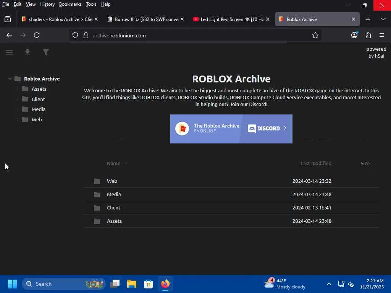Viewport: 391px width, 293px height.
Task: Open Task View on the taskbar
Action: (x=115, y=284)
